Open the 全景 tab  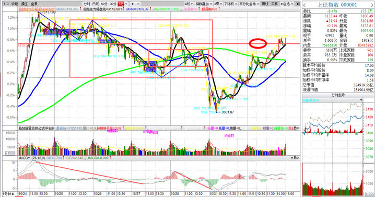point(34,4)
